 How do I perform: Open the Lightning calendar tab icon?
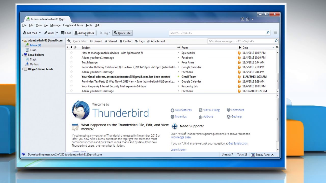(242, 19)
